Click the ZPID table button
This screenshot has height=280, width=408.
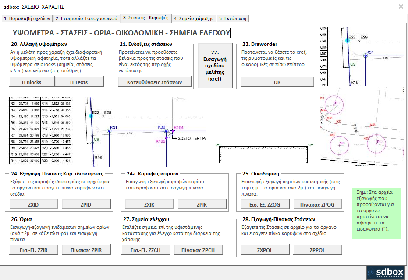coord(86,205)
